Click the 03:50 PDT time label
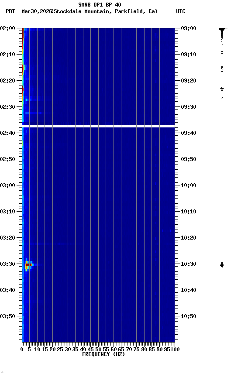The height and width of the screenshot is (377, 241). coord(7,316)
